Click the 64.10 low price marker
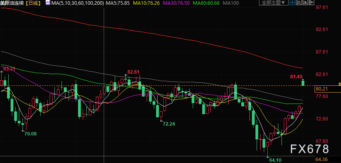The height and width of the screenshot is (163, 341). tap(275, 160)
